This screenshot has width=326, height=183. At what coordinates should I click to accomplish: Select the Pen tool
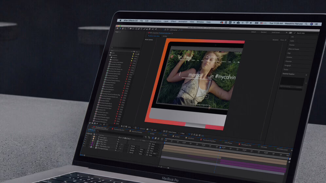click(139, 29)
